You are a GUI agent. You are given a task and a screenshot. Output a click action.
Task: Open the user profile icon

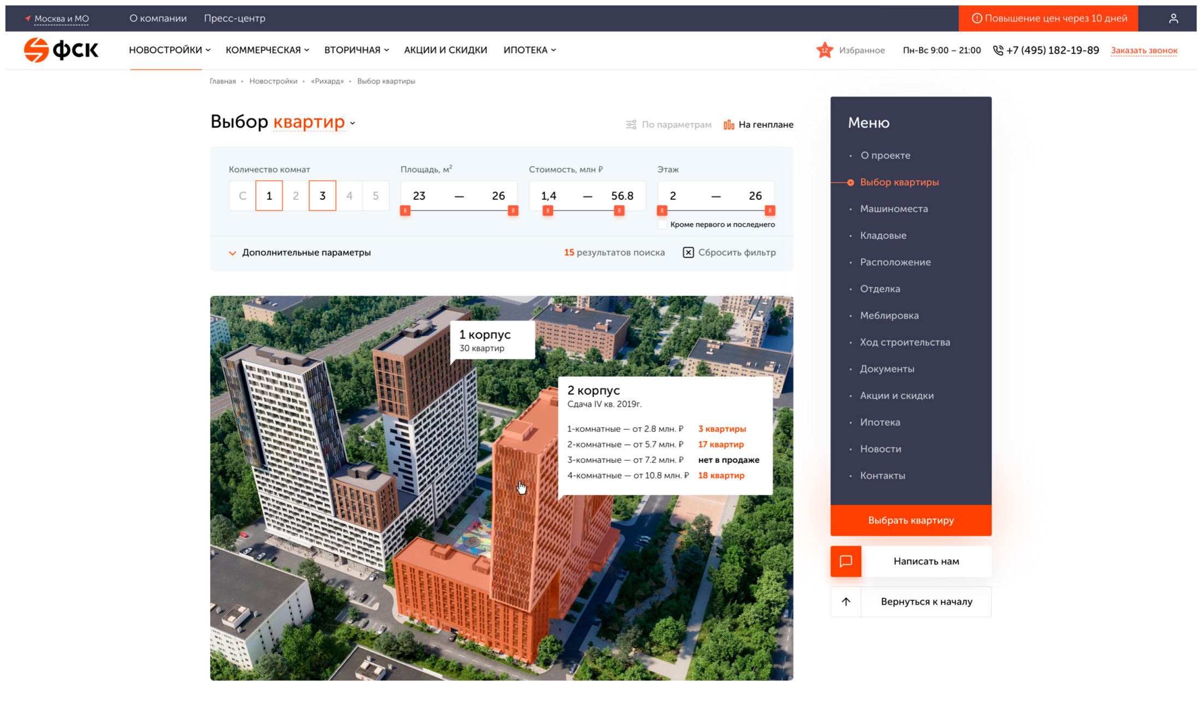pos(1173,19)
